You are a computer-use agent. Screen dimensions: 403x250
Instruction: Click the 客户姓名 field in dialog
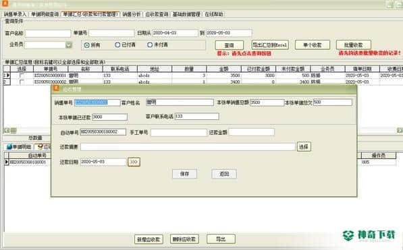pos(180,102)
